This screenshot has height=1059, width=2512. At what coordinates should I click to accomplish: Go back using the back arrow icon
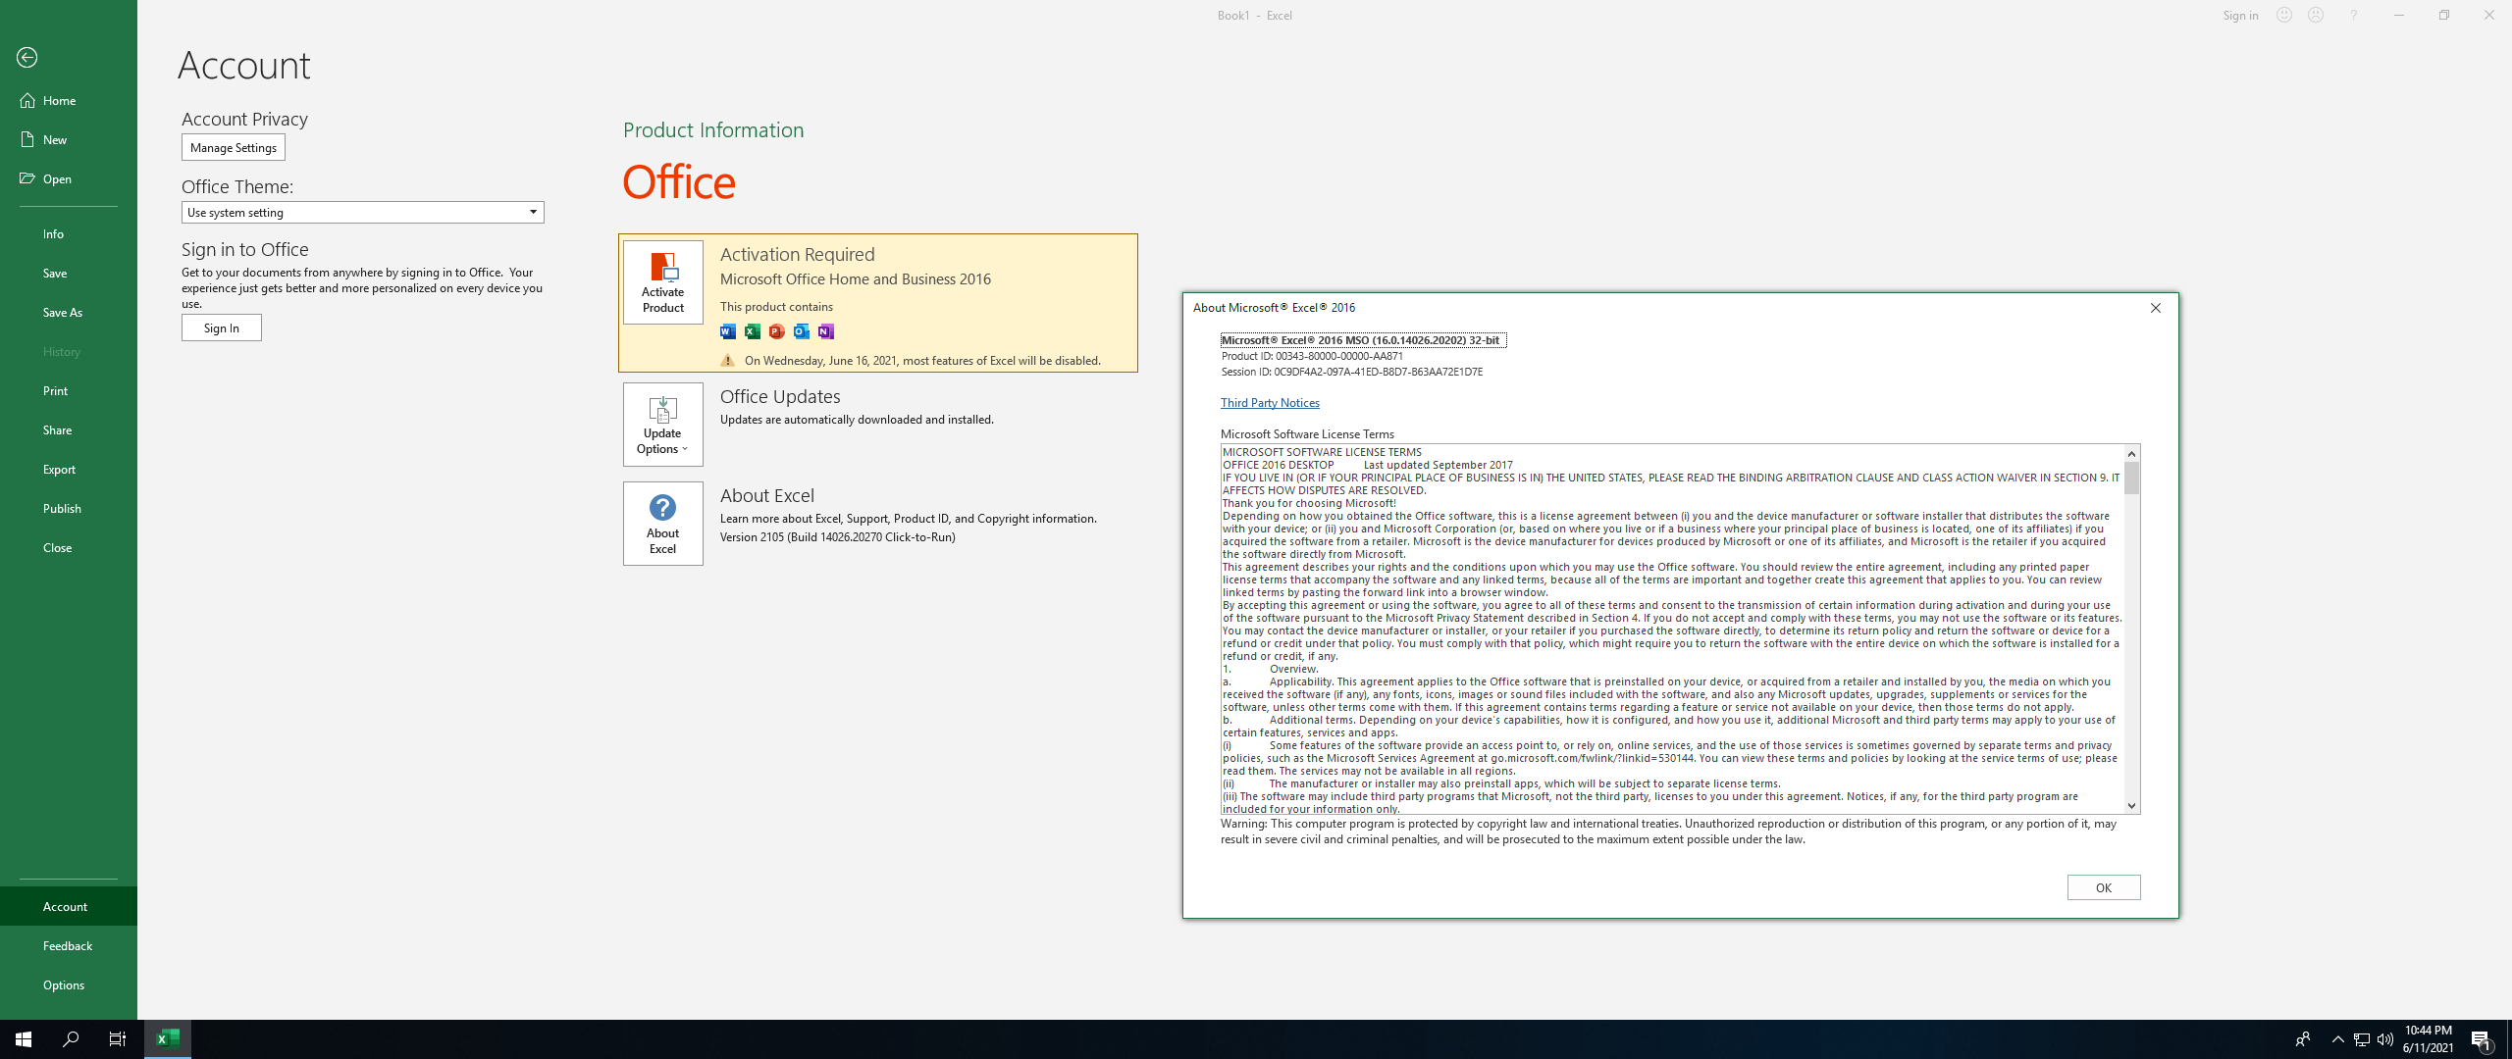27,58
